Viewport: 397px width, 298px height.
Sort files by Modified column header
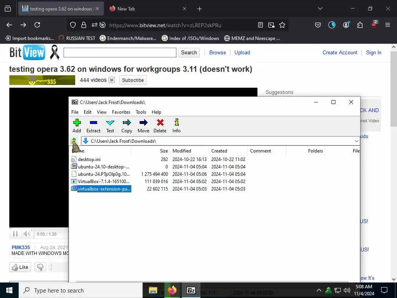[181, 151]
